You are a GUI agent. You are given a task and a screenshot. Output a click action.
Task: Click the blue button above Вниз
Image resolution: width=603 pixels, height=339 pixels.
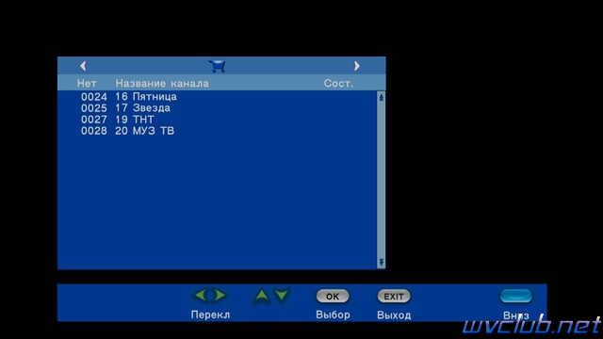(x=516, y=296)
